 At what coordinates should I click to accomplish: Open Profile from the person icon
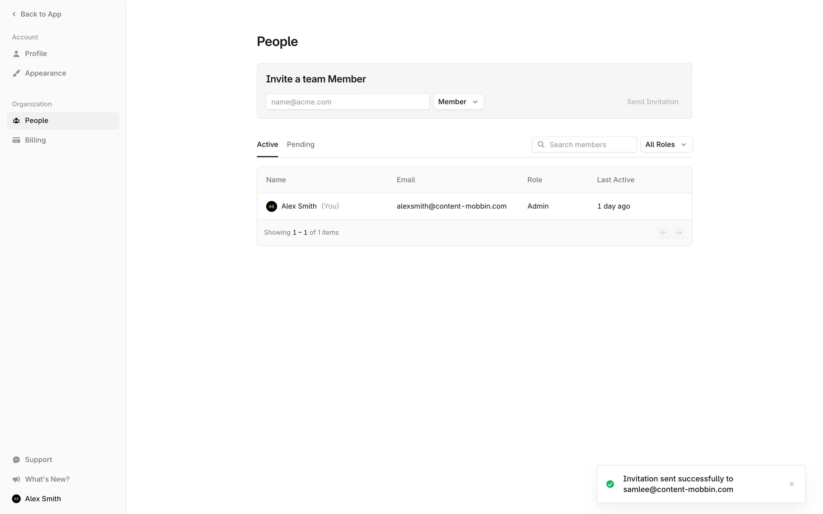click(16, 54)
